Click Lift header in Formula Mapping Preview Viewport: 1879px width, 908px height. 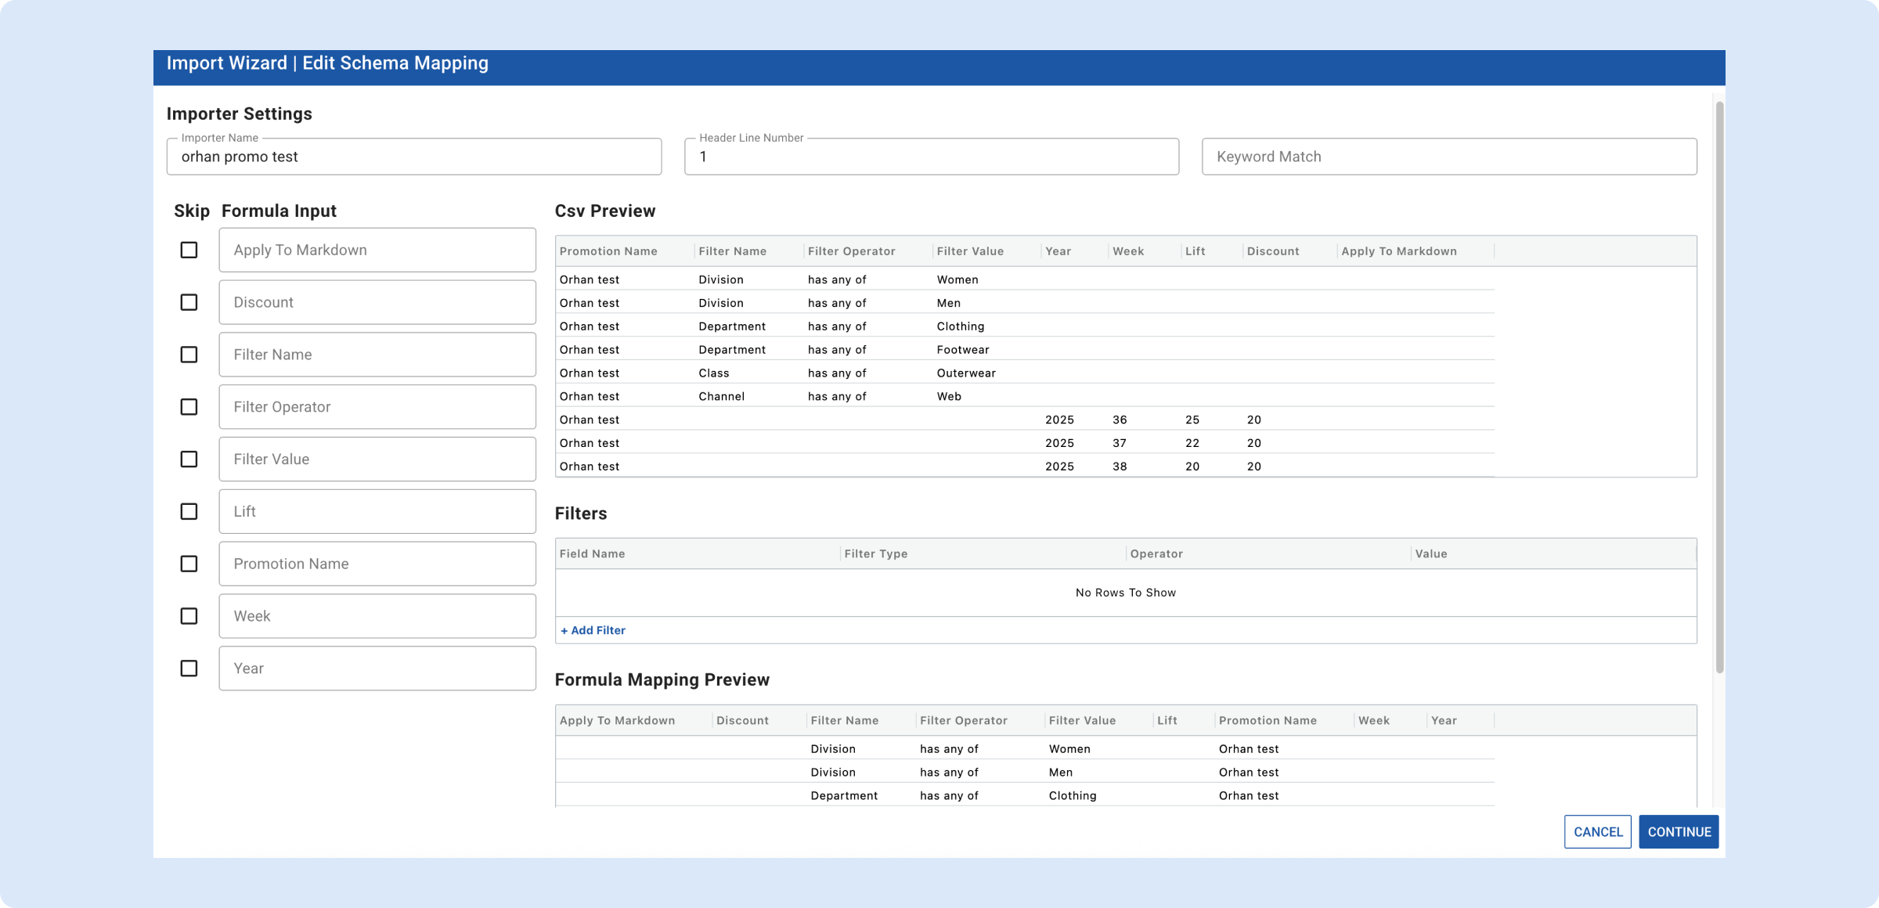pyautogui.click(x=1167, y=721)
